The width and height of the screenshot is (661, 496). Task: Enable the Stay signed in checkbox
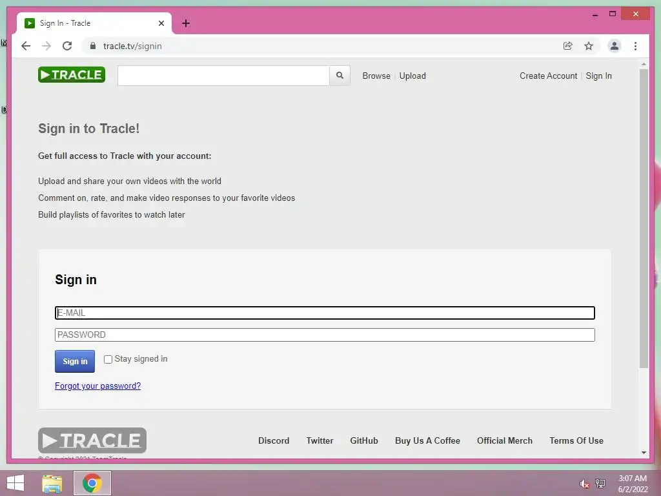pos(108,359)
